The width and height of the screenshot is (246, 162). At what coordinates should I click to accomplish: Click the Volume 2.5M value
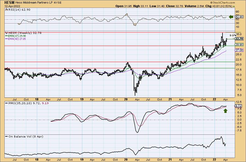click(x=194, y=6)
